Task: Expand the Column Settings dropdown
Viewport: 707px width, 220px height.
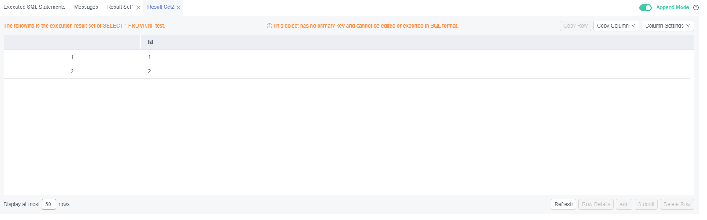Action: click(668, 26)
